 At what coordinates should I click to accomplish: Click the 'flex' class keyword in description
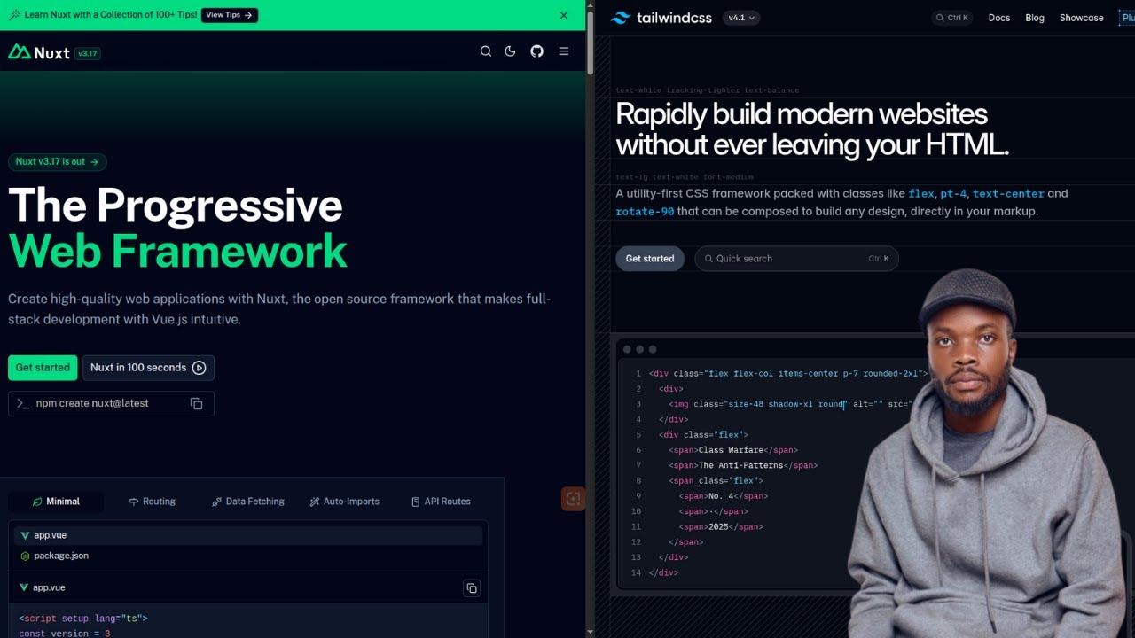tap(920, 193)
